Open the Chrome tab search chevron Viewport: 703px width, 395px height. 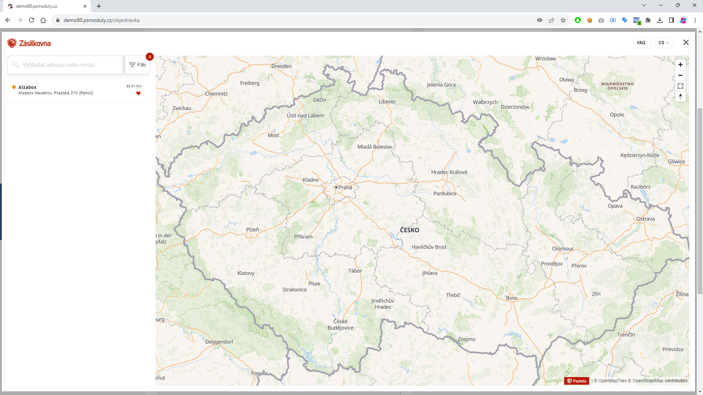(644, 5)
